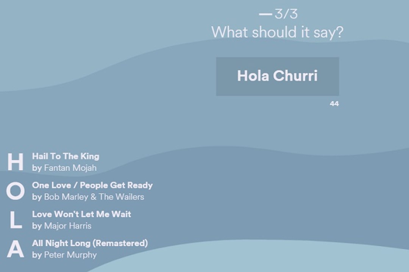Open All Night Long (Remastered) track
Image resolution: width=409 pixels, height=272 pixels.
[90, 243]
